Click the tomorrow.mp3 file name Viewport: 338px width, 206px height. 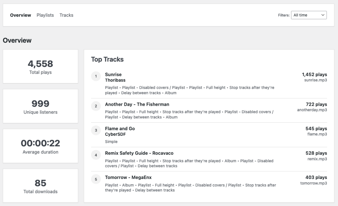pos(314,183)
